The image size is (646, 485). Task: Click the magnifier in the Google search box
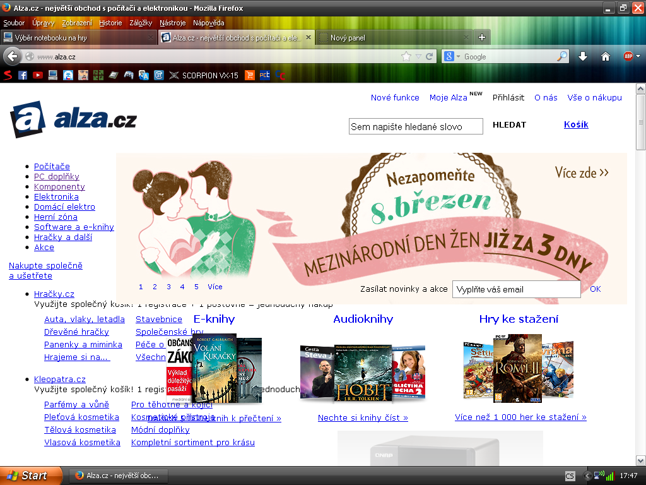562,56
